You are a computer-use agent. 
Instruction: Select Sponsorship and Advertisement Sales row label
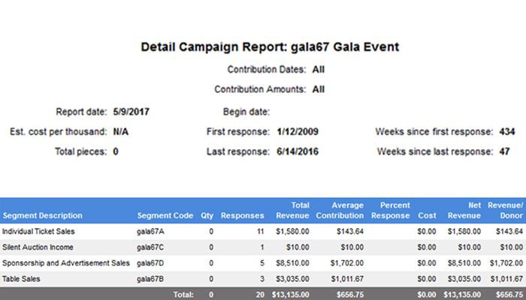coord(65,262)
